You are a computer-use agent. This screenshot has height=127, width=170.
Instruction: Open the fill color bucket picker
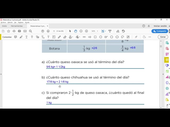click(144, 37)
